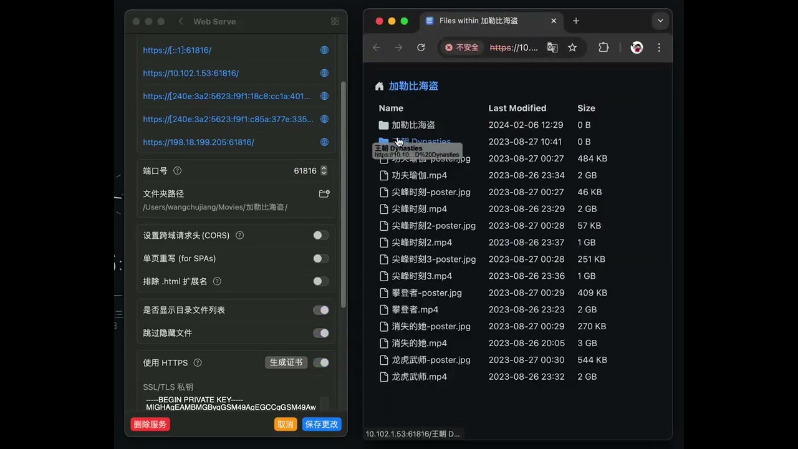Viewport: 798px width, 449px height.
Task: Click Web Serve settings scrollbar
Action: click(x=343, y=193)
